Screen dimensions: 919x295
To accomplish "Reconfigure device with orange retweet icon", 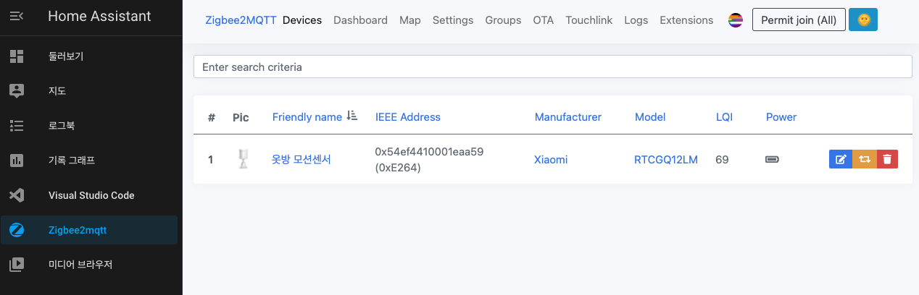I will [864, 160].
